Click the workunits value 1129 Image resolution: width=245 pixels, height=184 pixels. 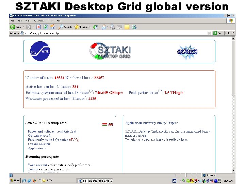(x=92, y=98)
